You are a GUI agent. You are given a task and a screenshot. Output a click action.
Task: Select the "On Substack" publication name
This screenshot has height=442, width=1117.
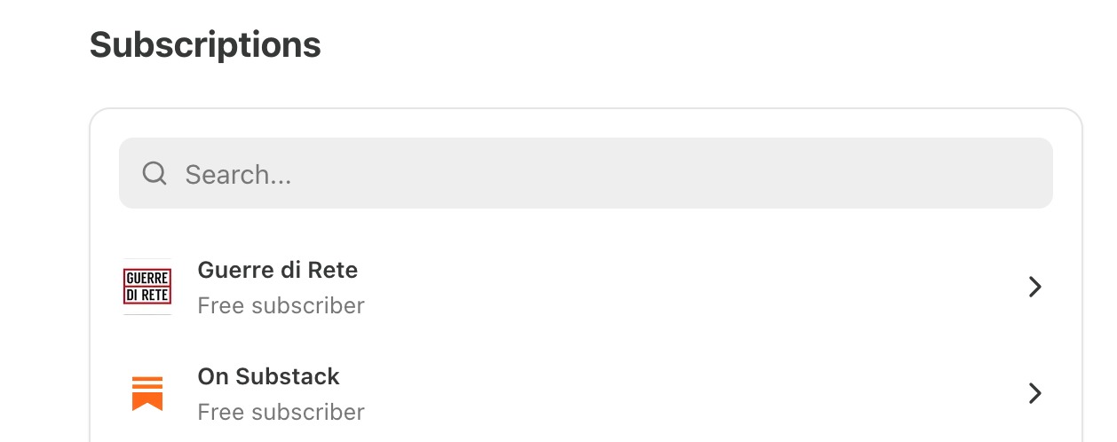(268, 376)
